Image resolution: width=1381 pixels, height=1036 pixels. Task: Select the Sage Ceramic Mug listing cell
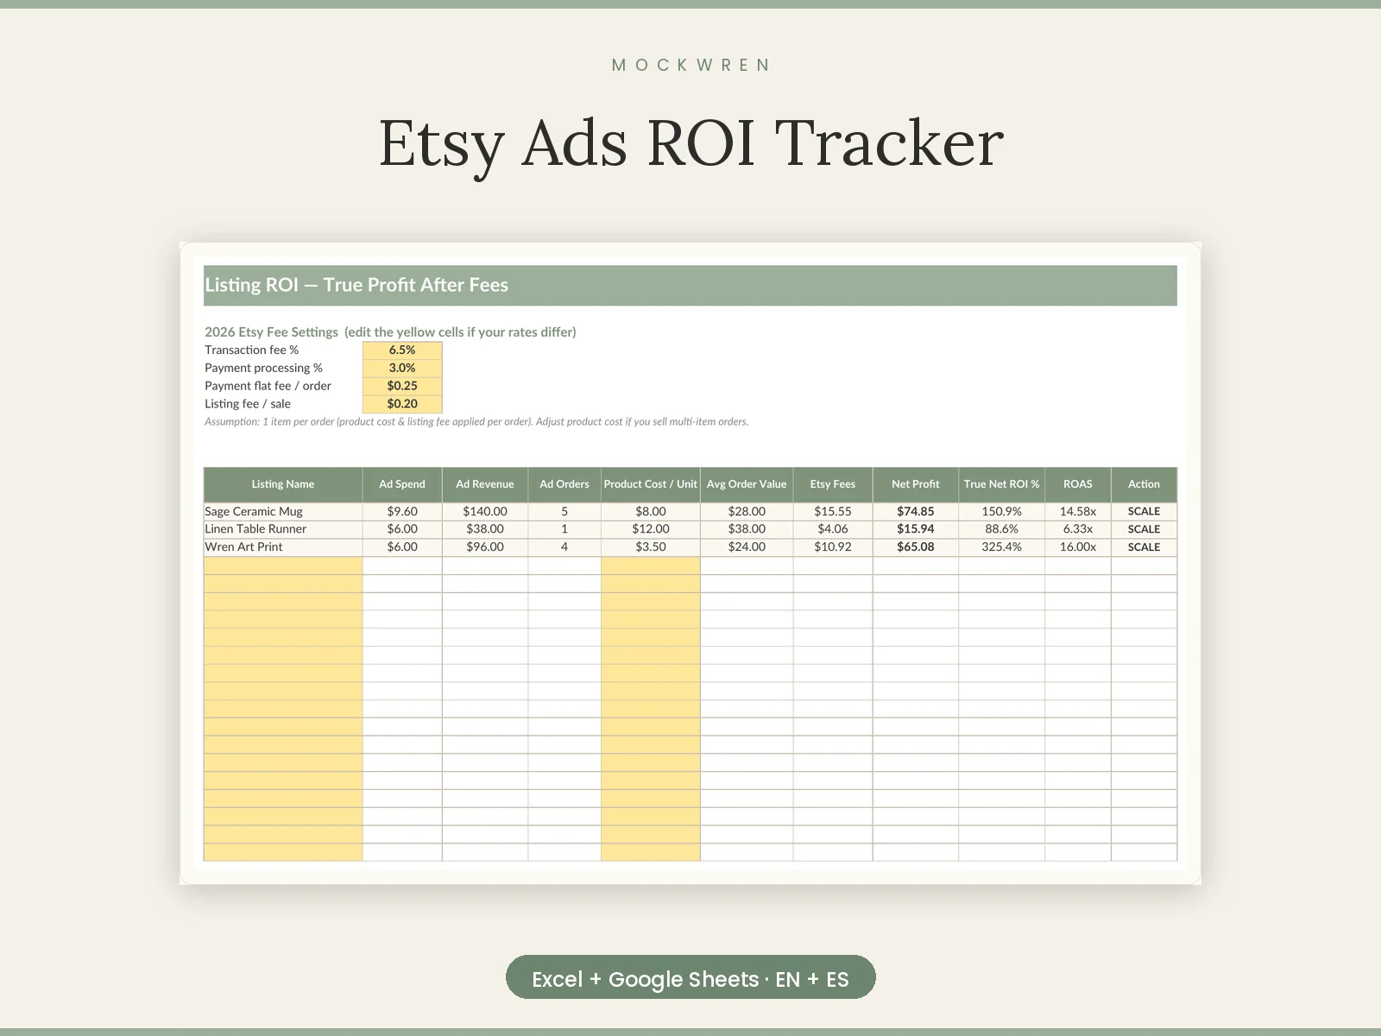[x=283, y=511]
